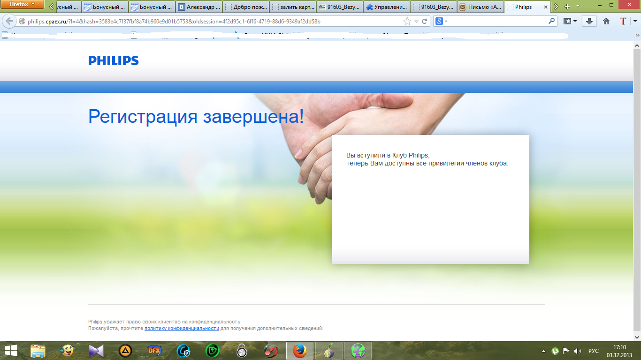The width and height of the screenshot is (641, 360).
Task: Click Philips уважает право footer text
Action: click(165, 322)
